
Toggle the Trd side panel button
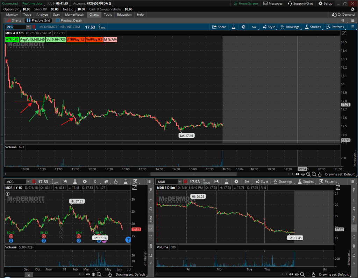[150, 191]
